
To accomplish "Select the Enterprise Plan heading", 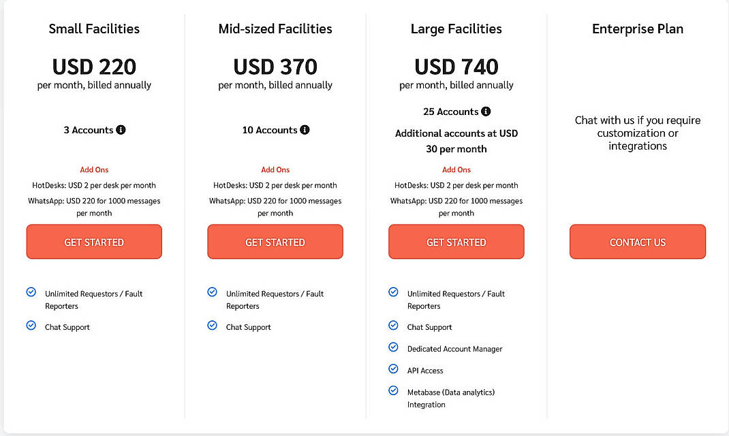I will click(637, 29).
